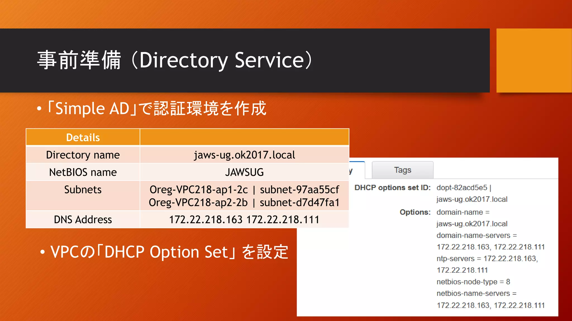Select the netbios-name-servers = line
Screen dimensions: 572x321
tap(476, 293)
